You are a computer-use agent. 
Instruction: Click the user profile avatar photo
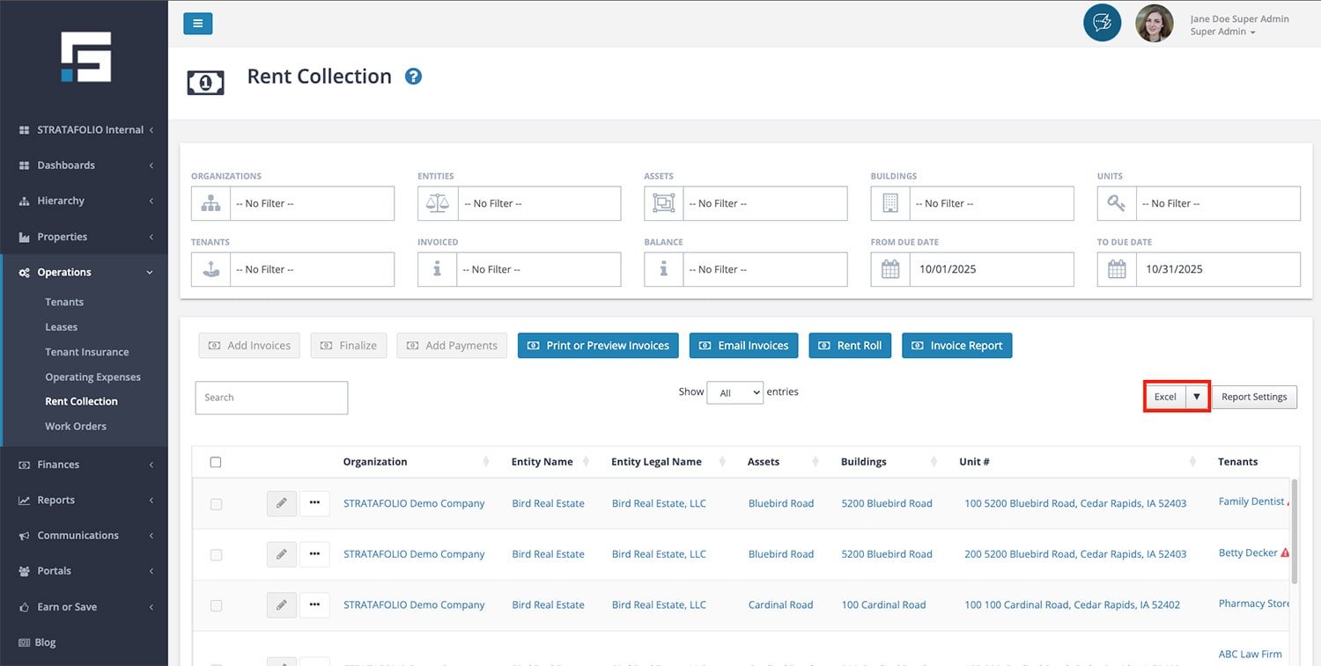[x=1154, y=24]
